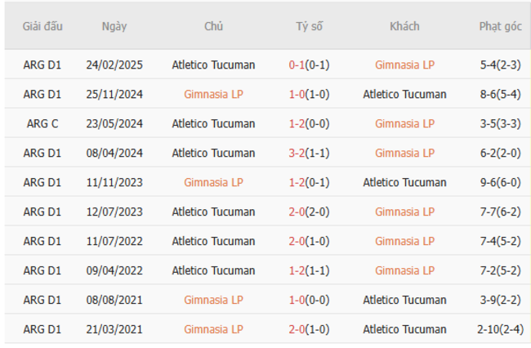
Task: Click the Giải đấu column header
Action: tap(42, 26)
